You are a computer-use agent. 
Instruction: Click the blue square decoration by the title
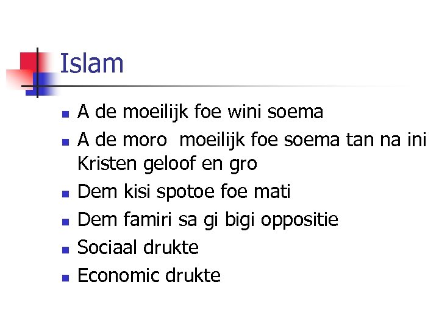(41, 80)
